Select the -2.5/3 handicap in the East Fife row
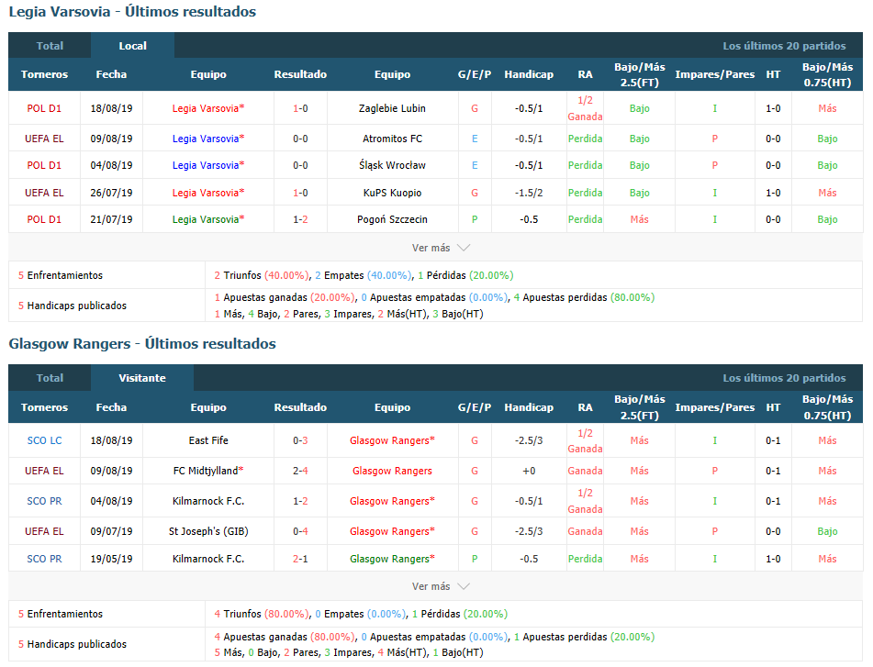 (529, 440)
